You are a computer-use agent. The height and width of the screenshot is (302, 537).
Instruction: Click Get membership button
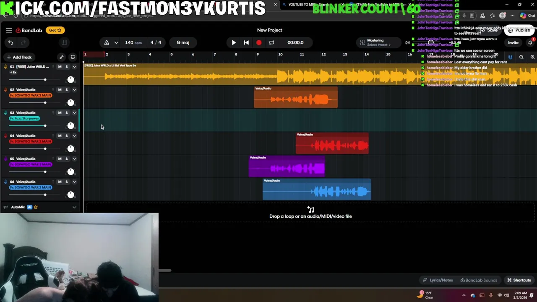(x=55, y=30)
